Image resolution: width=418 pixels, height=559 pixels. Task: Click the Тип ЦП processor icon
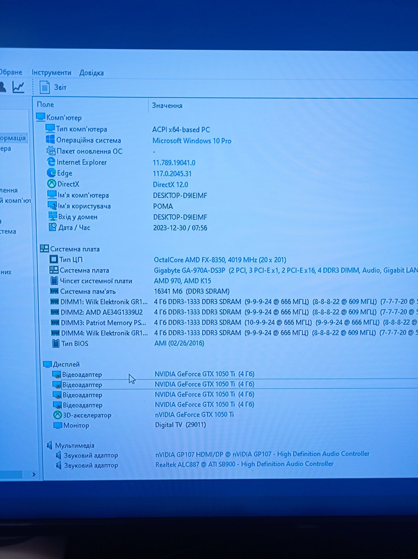(x=54, y=259)
